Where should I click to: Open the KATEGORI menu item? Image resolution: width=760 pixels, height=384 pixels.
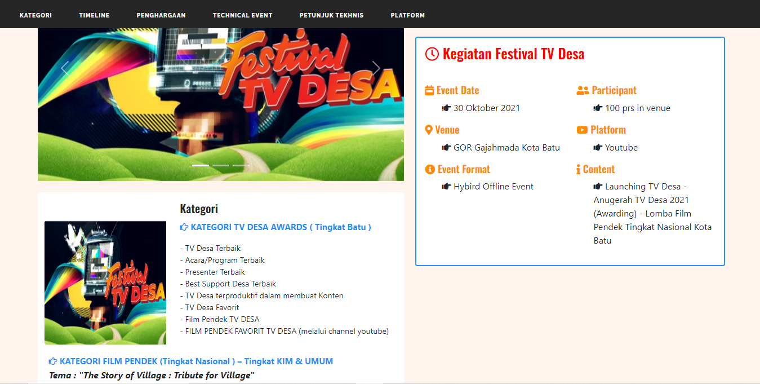coord(35,15)
